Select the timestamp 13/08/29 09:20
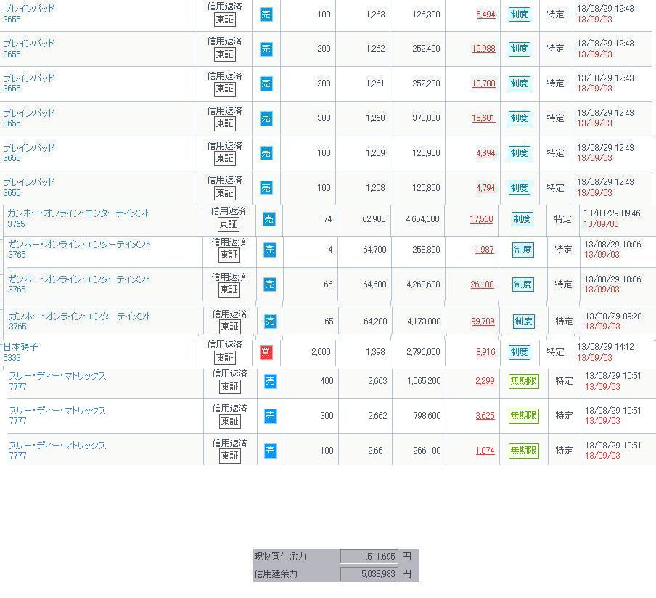 613,316
